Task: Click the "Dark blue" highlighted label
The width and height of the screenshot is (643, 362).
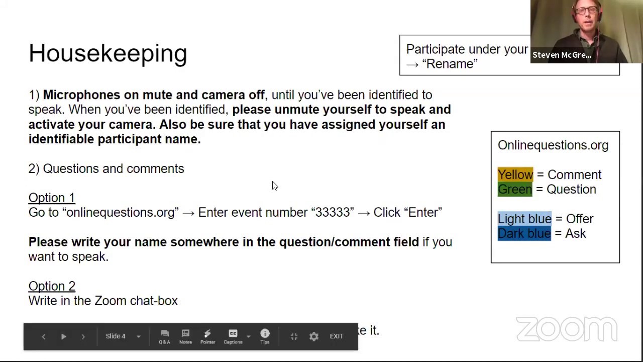Action: pyautogui.click(x=524, y=233)
